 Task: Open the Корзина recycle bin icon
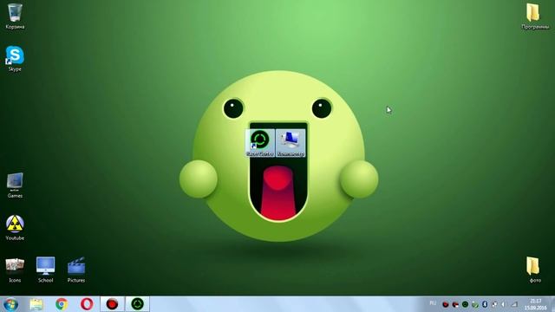coord(15,16)
